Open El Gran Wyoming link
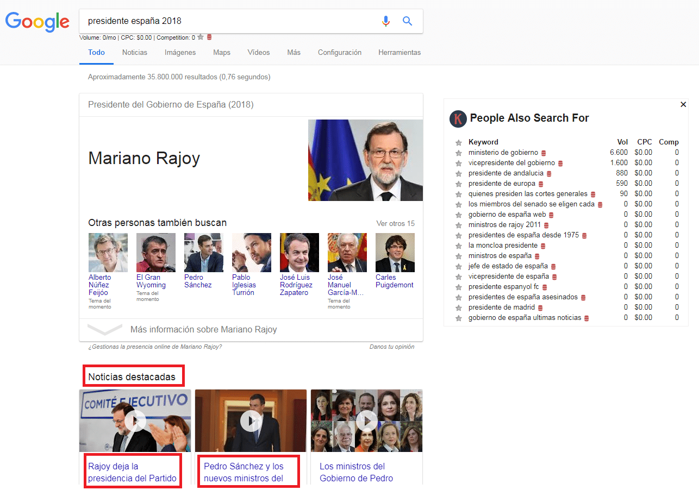Screen dimensions: 699x490 (151, 281)
